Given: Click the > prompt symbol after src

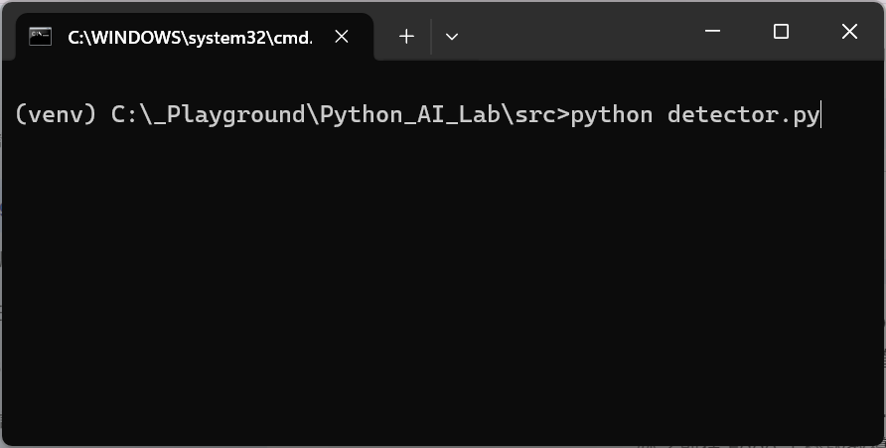Looking at the screenshot, I should (x=562, y=115).
